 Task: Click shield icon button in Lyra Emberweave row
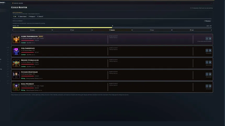pos(210,51)
